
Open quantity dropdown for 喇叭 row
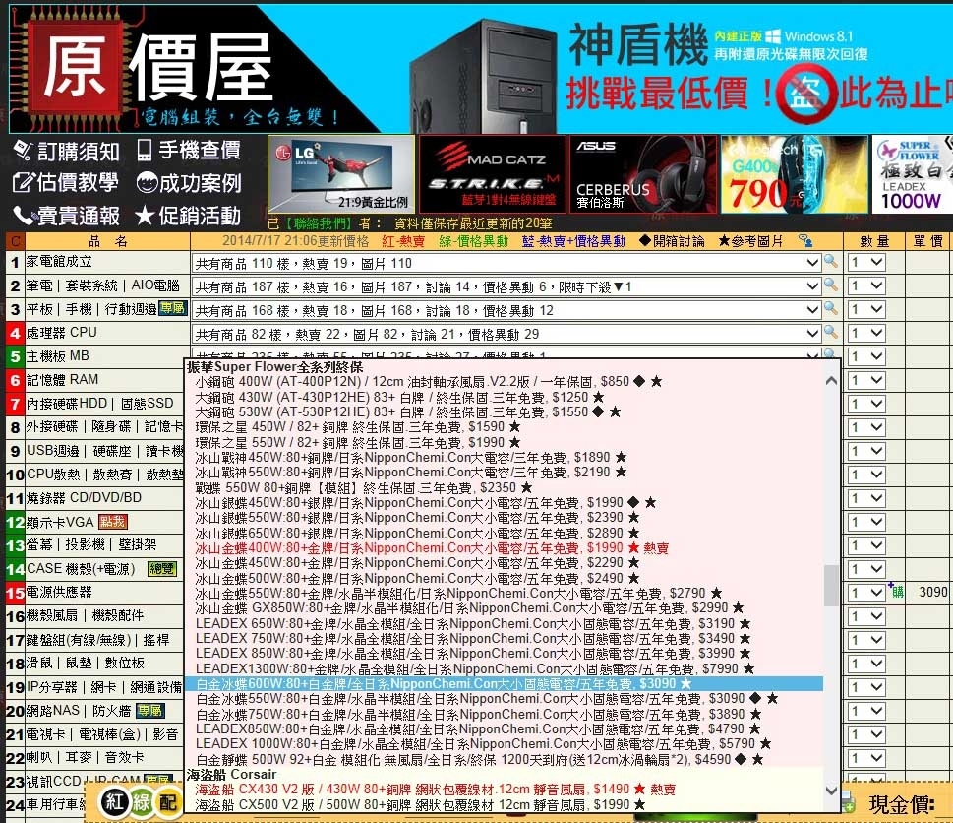click(866, 758)
